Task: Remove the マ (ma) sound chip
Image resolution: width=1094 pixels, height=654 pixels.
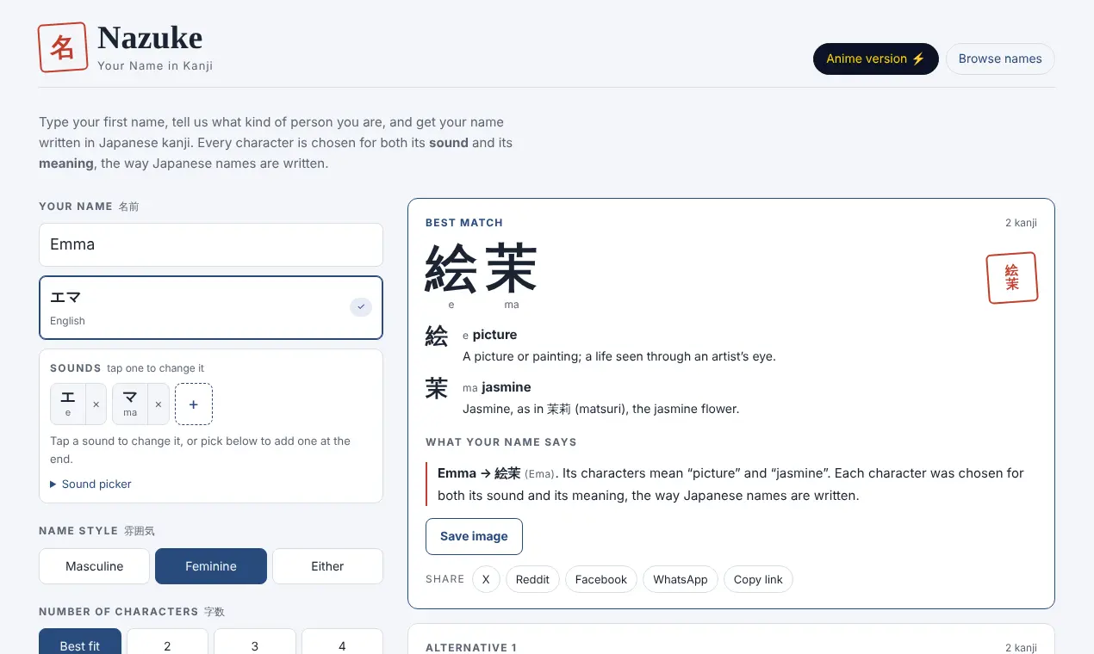Action: pyautogui.click(x=159, y=404)
